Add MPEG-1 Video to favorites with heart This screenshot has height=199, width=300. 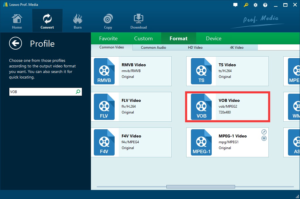[264, 138]
